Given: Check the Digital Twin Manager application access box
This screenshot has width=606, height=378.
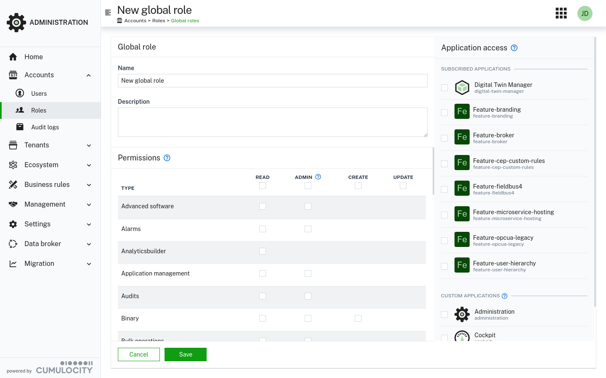Looking at the screenshot, I should [x=444, y=87].
